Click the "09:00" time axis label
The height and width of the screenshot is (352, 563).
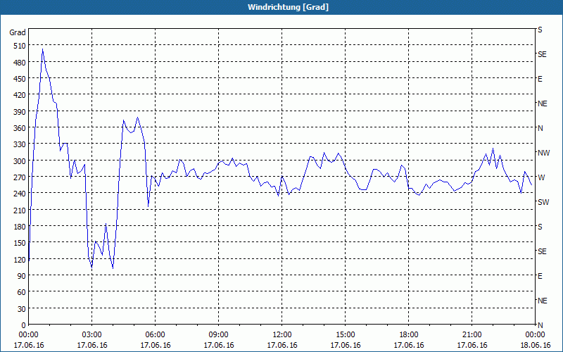pos(219,335)
